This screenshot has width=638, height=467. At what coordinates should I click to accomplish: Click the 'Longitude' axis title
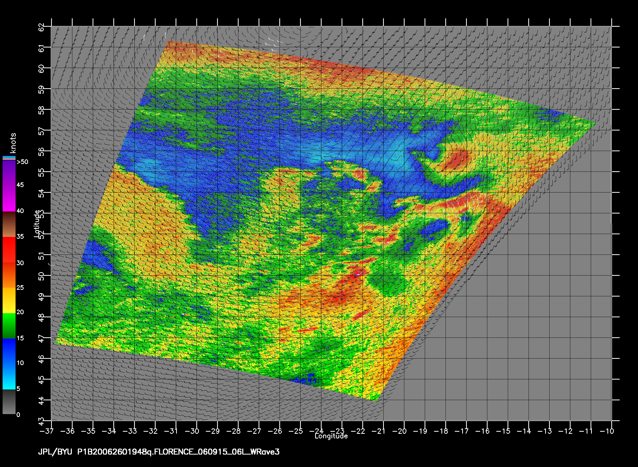(331, 436)
